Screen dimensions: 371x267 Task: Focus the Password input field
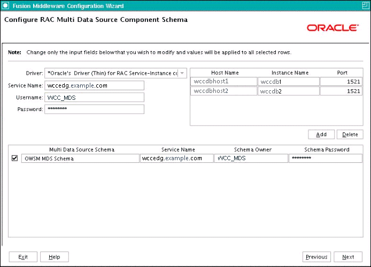coord(95,109)
